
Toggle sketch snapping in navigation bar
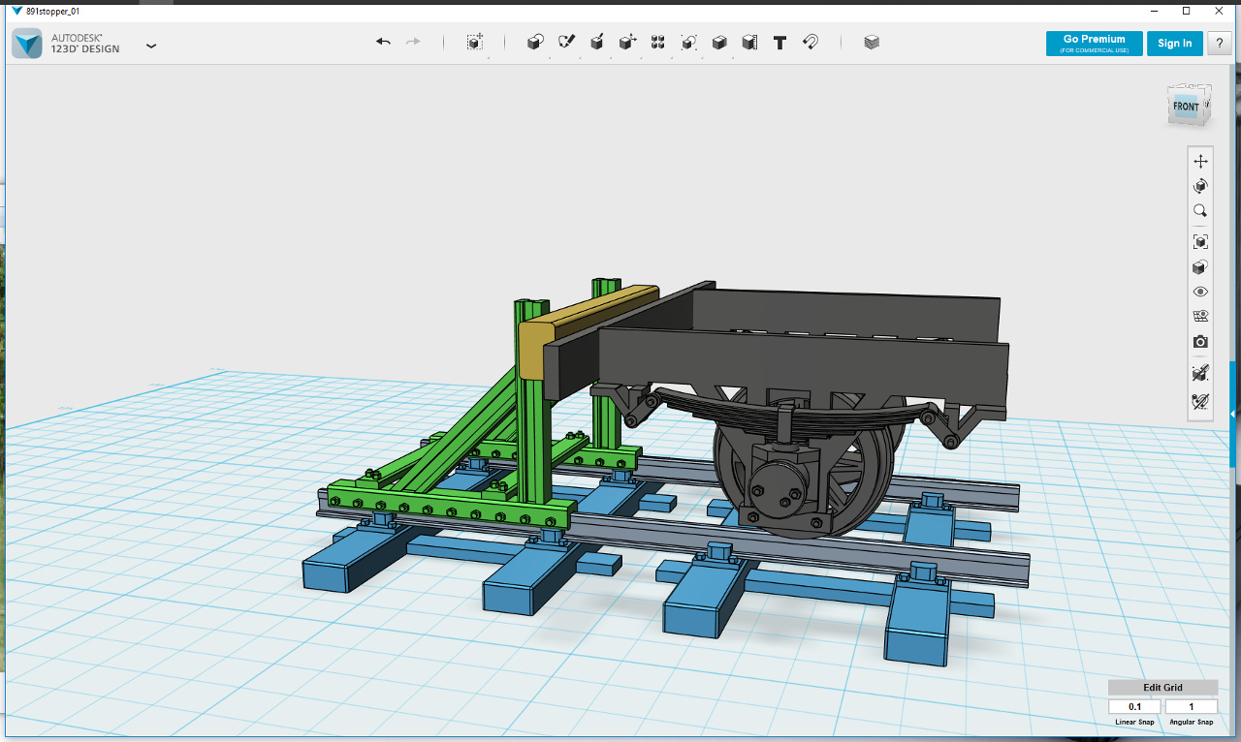tap(1200, 401)
